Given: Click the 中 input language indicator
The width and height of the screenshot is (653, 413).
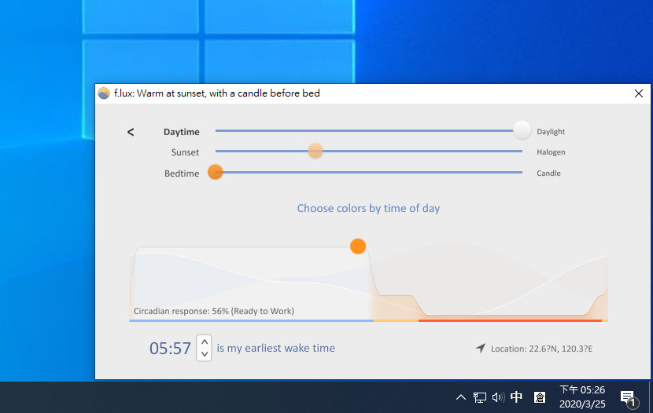Looking at the screenshot, I should click(x=516, y=397).
